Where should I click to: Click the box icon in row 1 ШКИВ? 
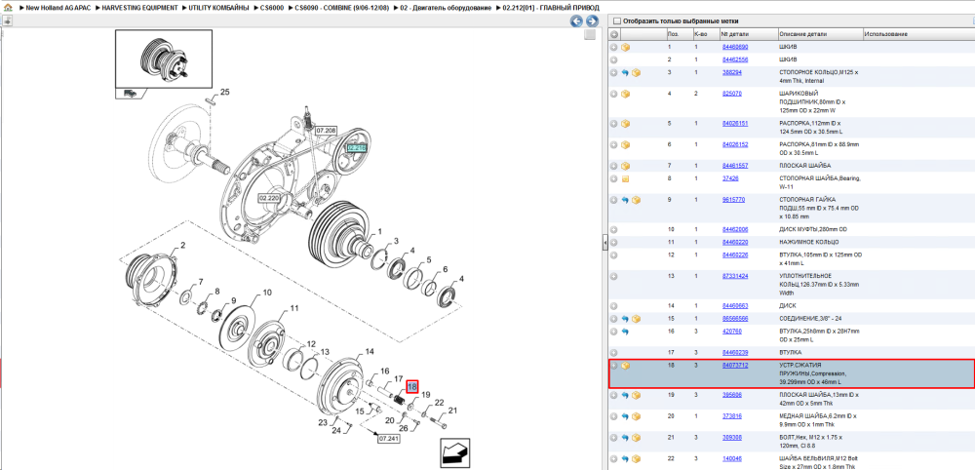626,47
